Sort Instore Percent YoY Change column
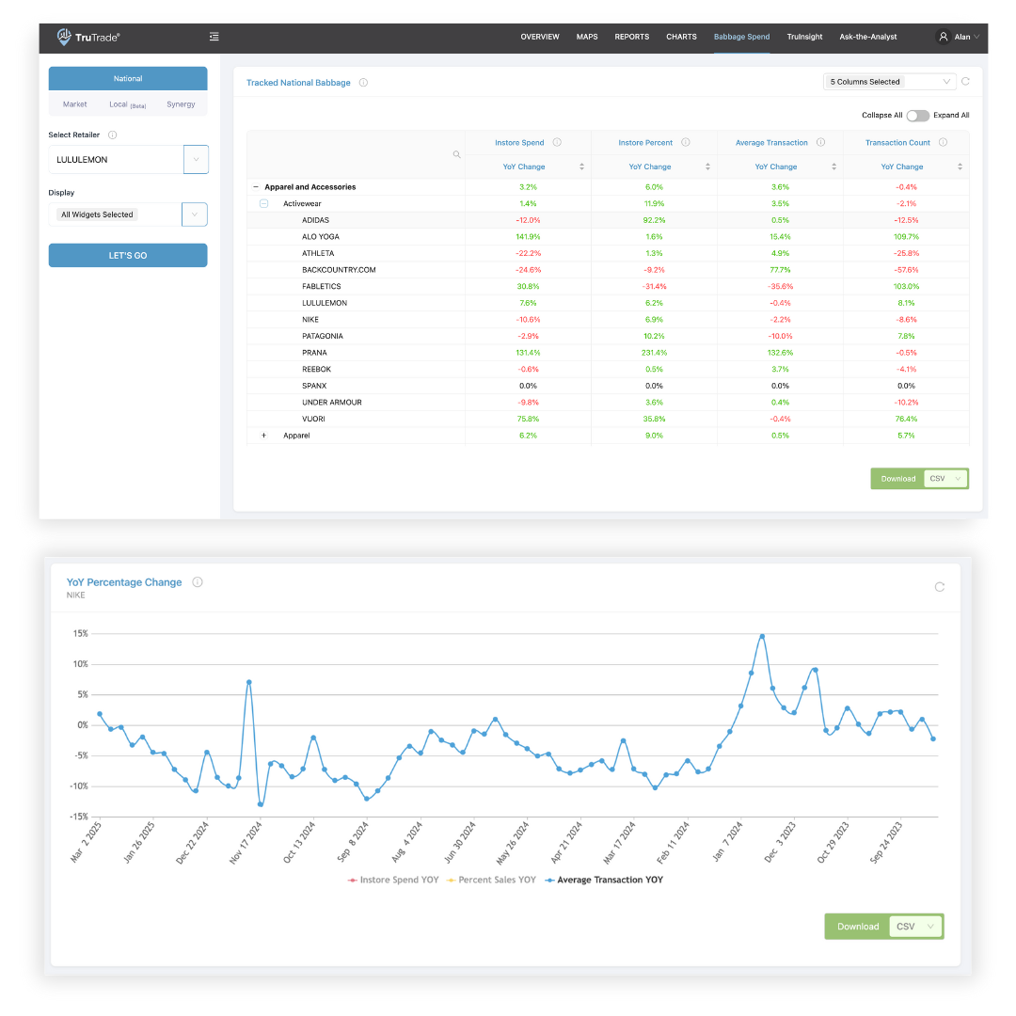This screenshot has height=1016, width=1016. pos(707,167)
